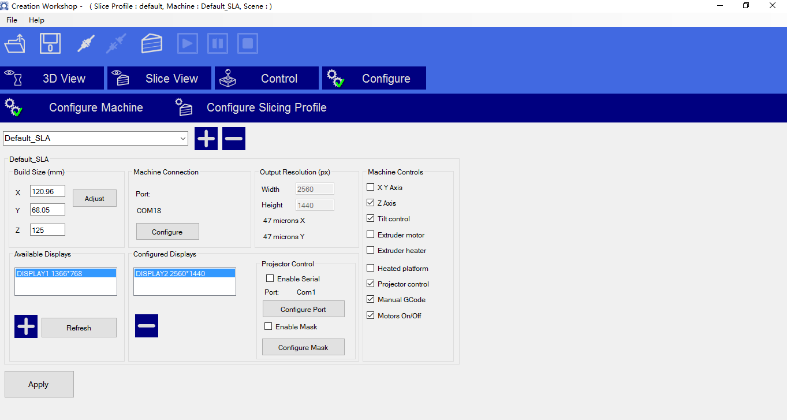Select DISPLAY1 1366*768 in Available Displays

pos(66,273)
